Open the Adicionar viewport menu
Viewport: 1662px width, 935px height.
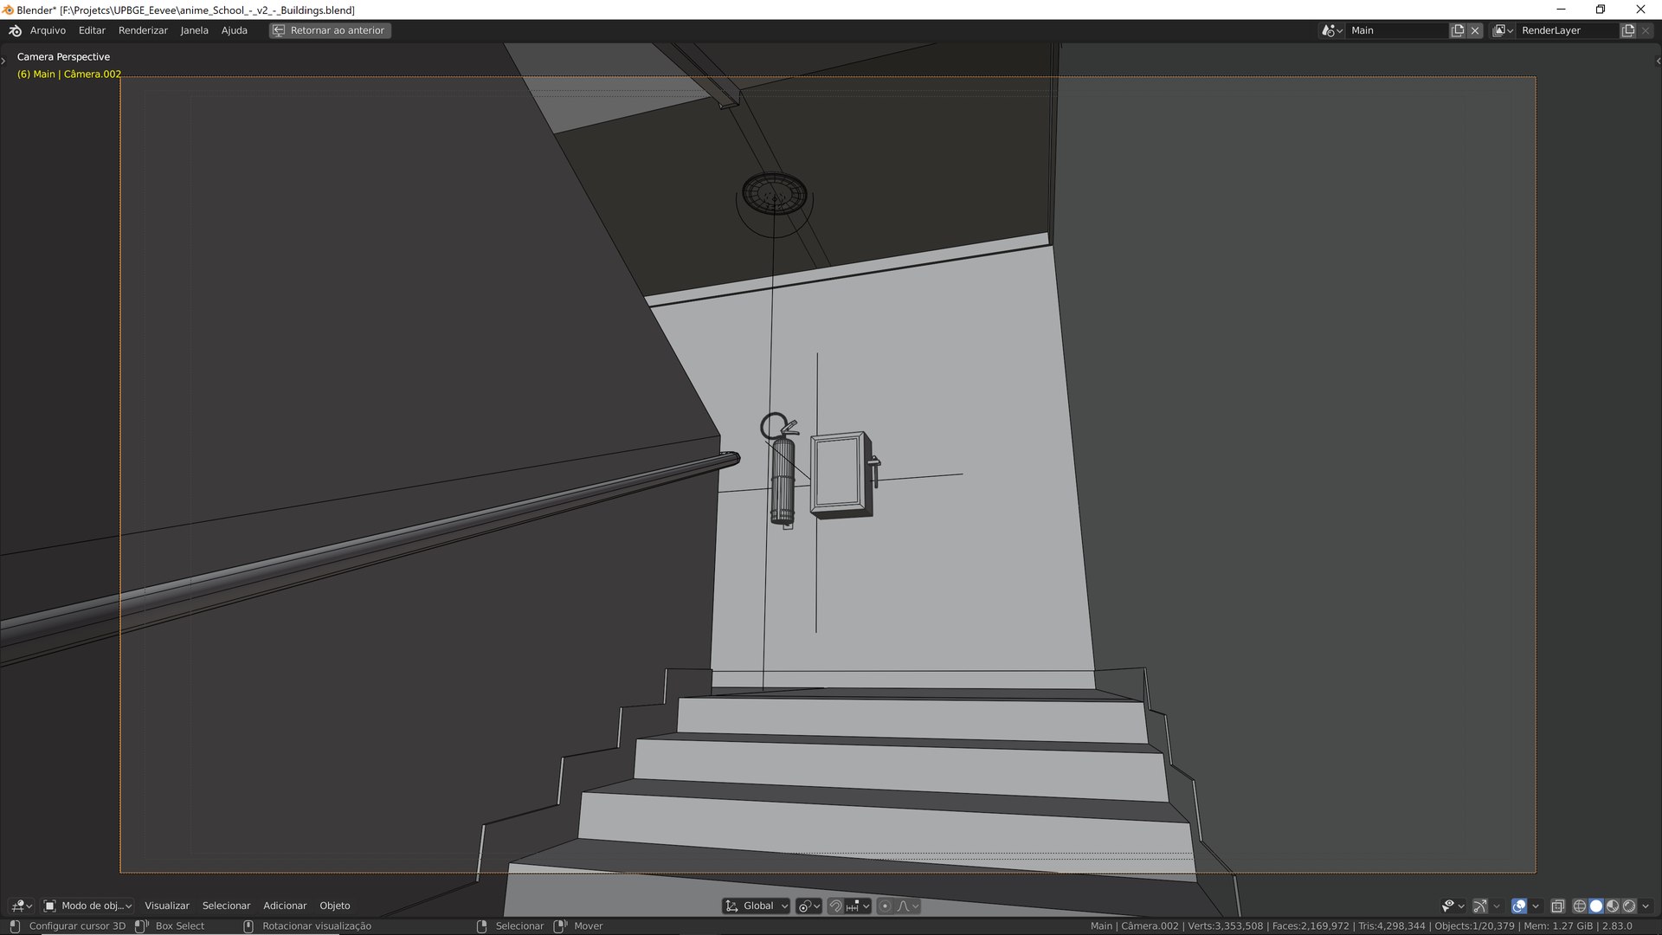tap(285, 906)
